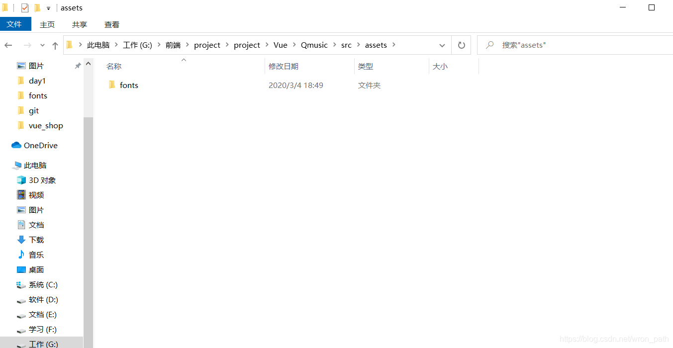
Task: Open the 文件 menu
Action: pyautogui.click(x=15, y=24)
